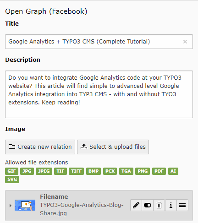
Task: Click the upload icon in Select & upload files
Action: point(84,147)
